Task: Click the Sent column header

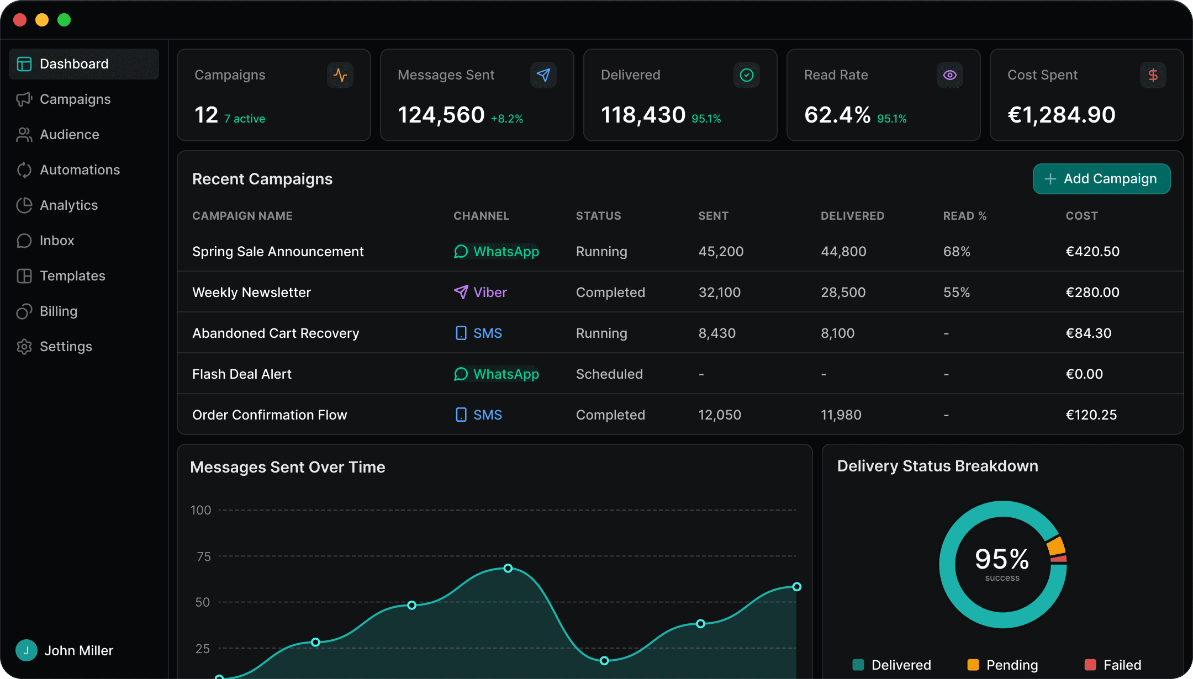Action: click(714, 216)
